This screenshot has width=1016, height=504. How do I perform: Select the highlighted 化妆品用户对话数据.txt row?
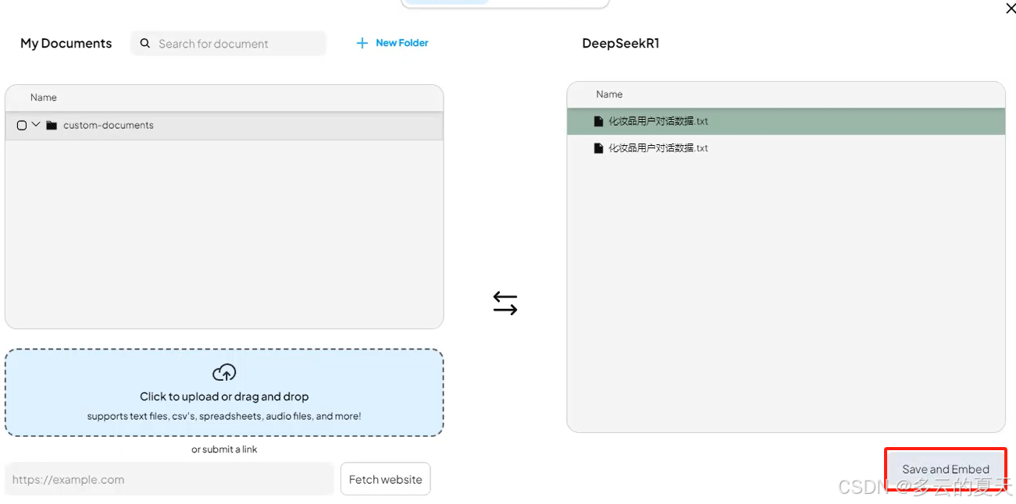(786, 121)
